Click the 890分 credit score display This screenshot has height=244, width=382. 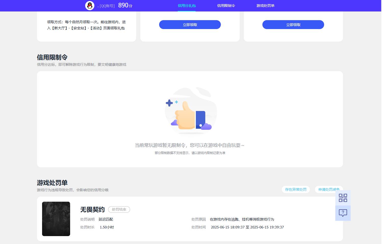click(x=123, y=5)
